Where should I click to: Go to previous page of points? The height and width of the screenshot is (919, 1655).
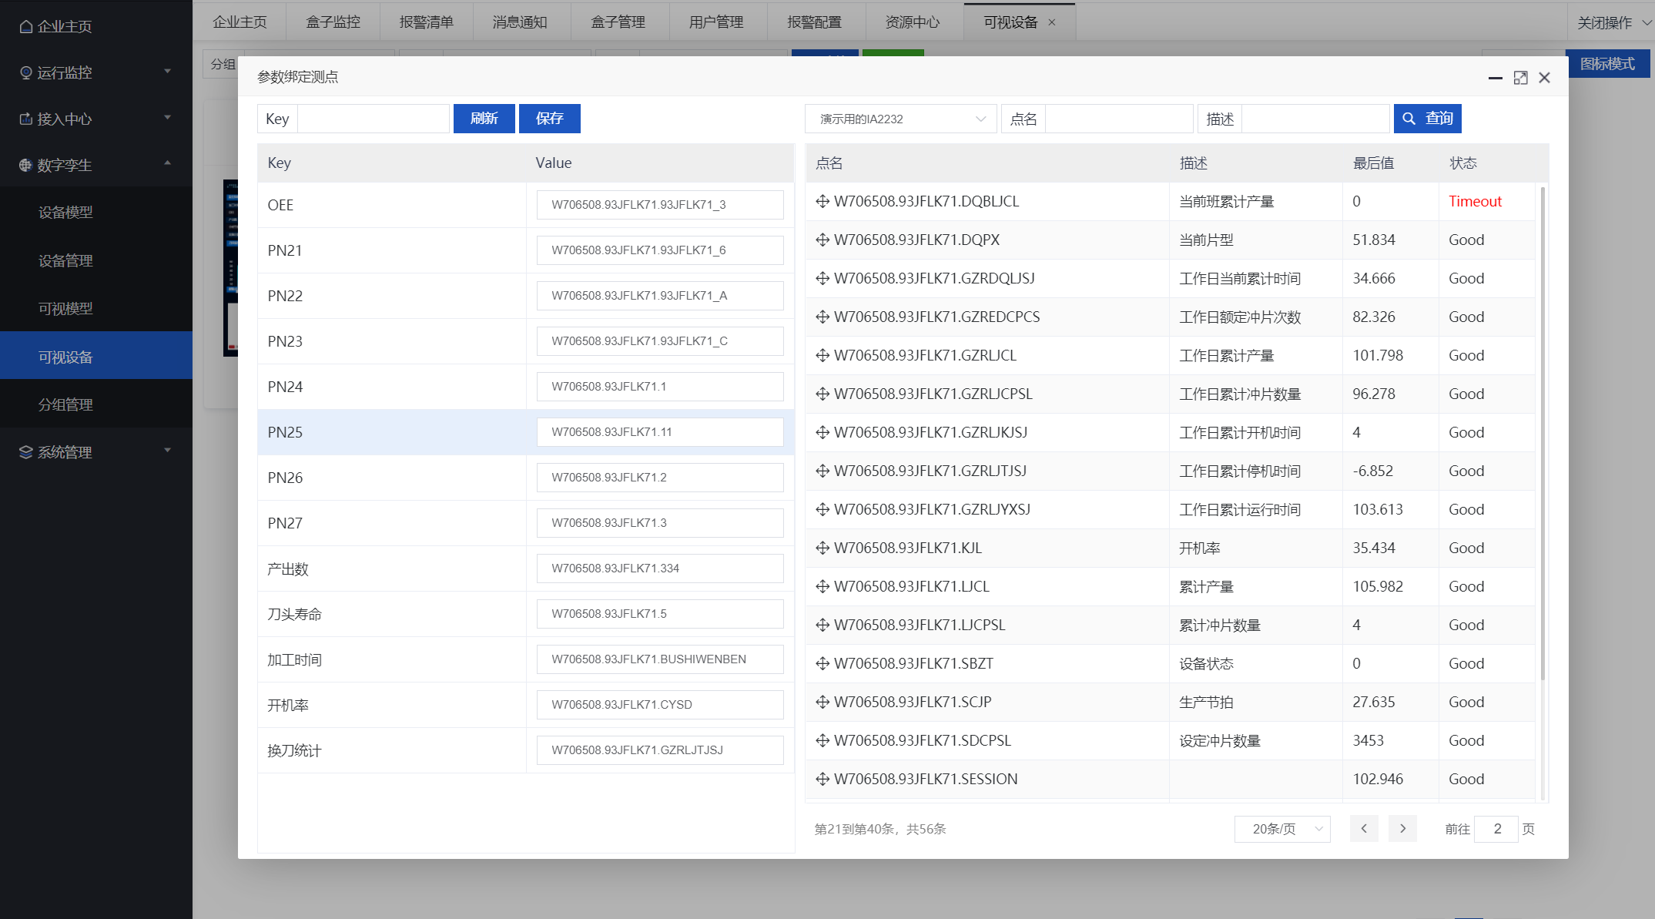click(1364, 829)
